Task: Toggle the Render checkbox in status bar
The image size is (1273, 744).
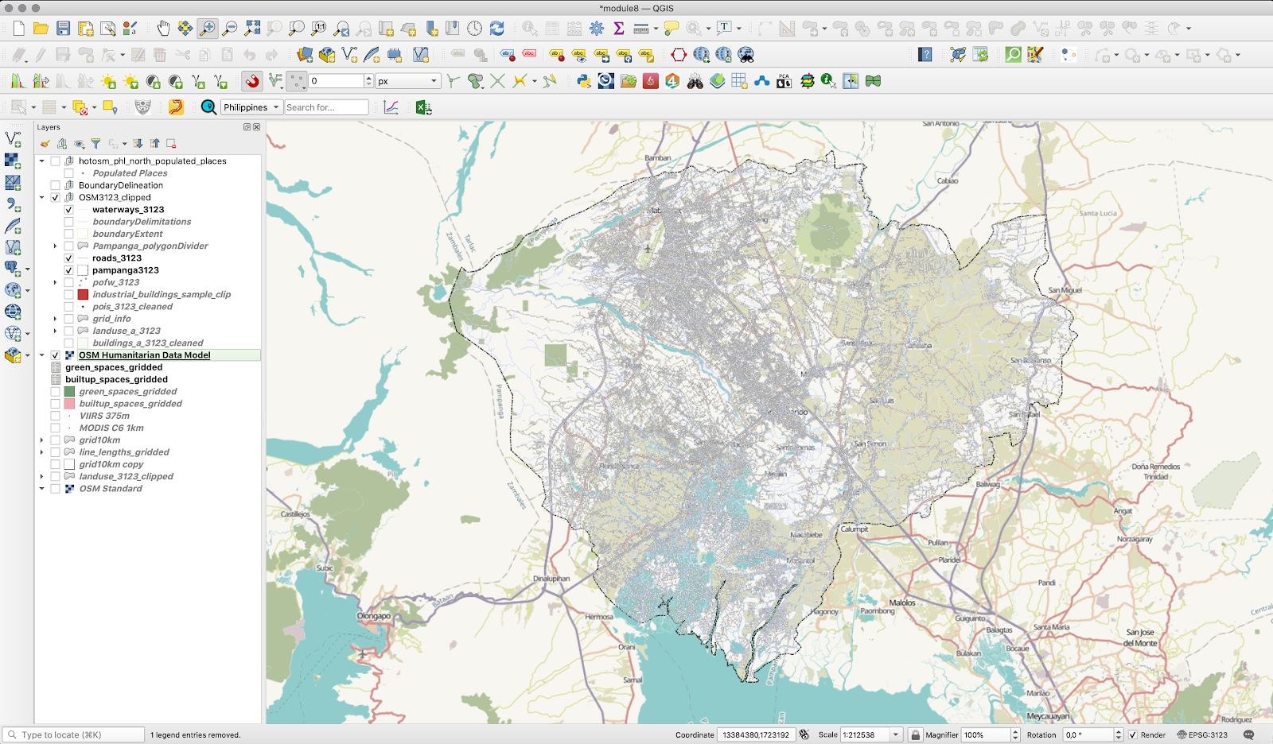Action: coord(1133,735)
